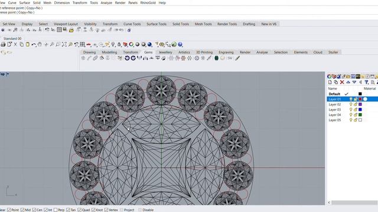Click the color wheel render icon
The image size is (378, 212).
pos(131,45)
